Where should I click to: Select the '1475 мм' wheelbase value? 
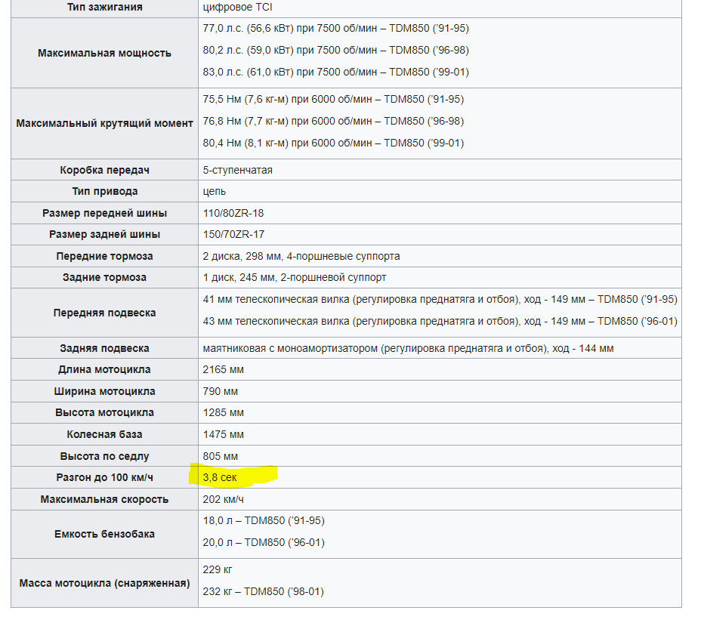click(x=223, y=435)
